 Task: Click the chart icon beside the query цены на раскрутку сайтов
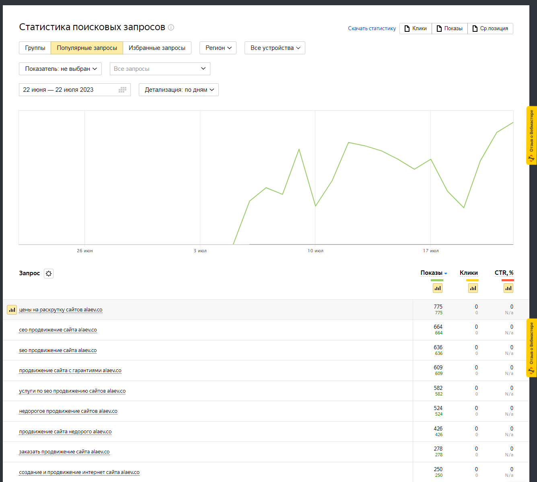coord(12,310)
